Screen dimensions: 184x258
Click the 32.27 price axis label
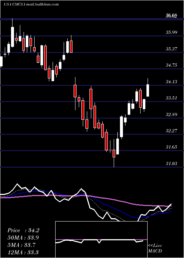171,131
